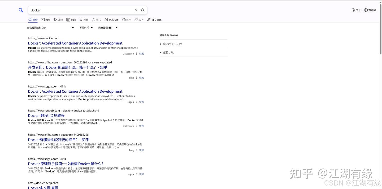Screen dimensions: 382x189
Task: Open the 关于 about page
Action: 357,10
